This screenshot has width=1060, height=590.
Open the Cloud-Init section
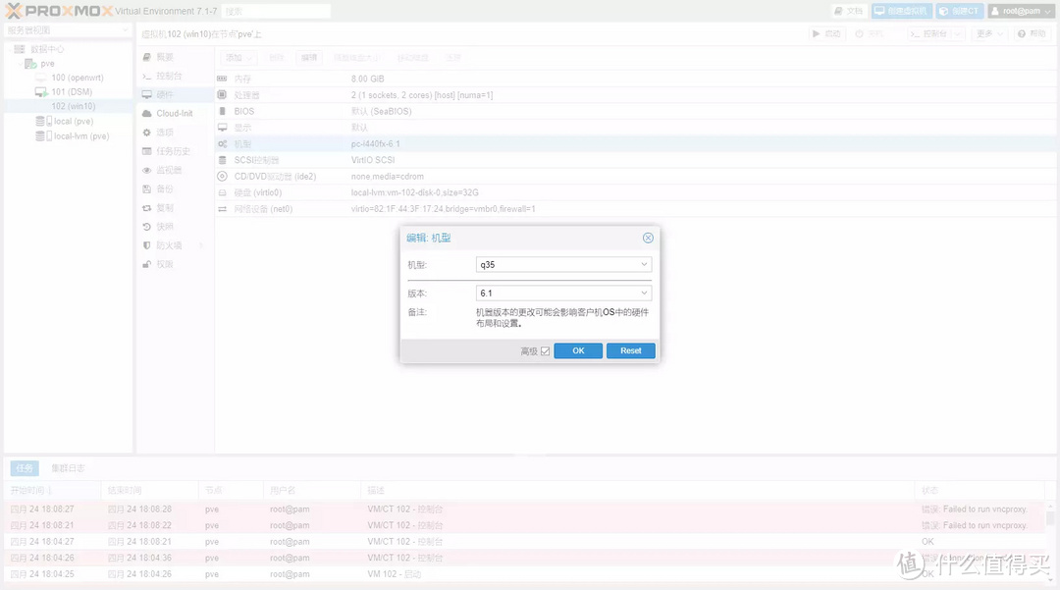tap(175, 114)
